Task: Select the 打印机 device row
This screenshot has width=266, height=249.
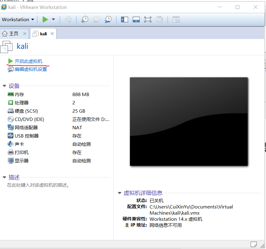Action: coord(59,153)
